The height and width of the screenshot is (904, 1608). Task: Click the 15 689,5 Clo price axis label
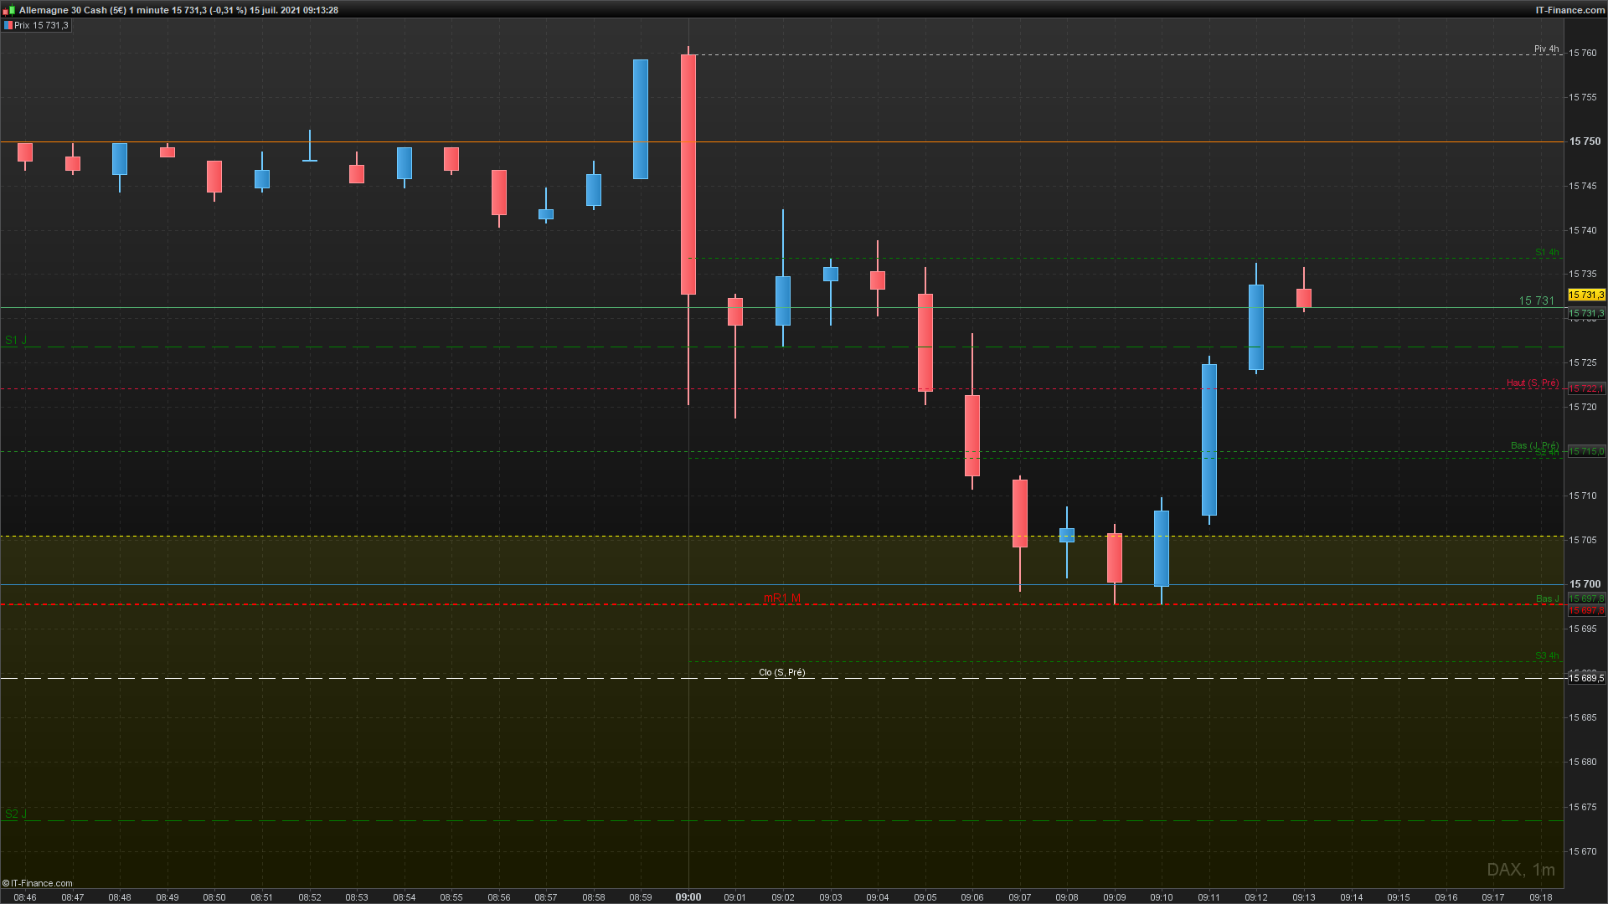pyautogui.click(x=1585, y=679)
